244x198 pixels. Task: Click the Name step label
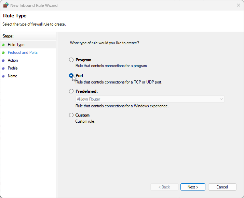point(13,76)
